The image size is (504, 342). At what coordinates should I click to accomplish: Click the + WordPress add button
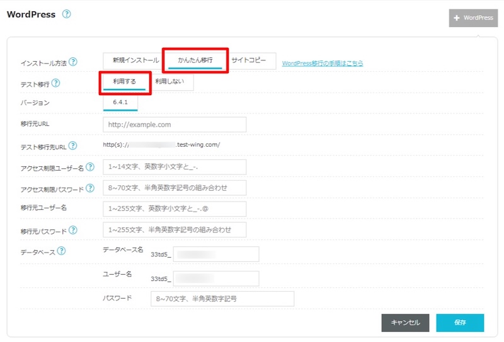tap(473, 18)
